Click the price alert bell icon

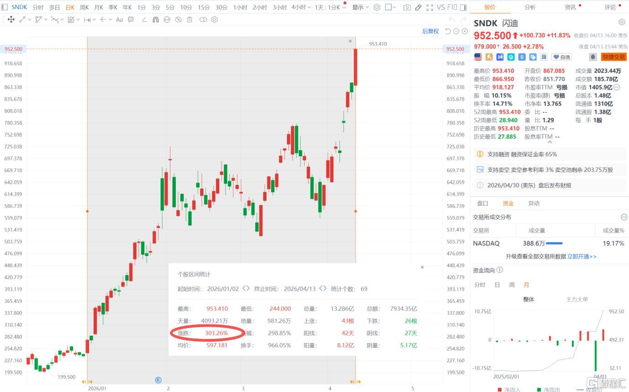593,57
